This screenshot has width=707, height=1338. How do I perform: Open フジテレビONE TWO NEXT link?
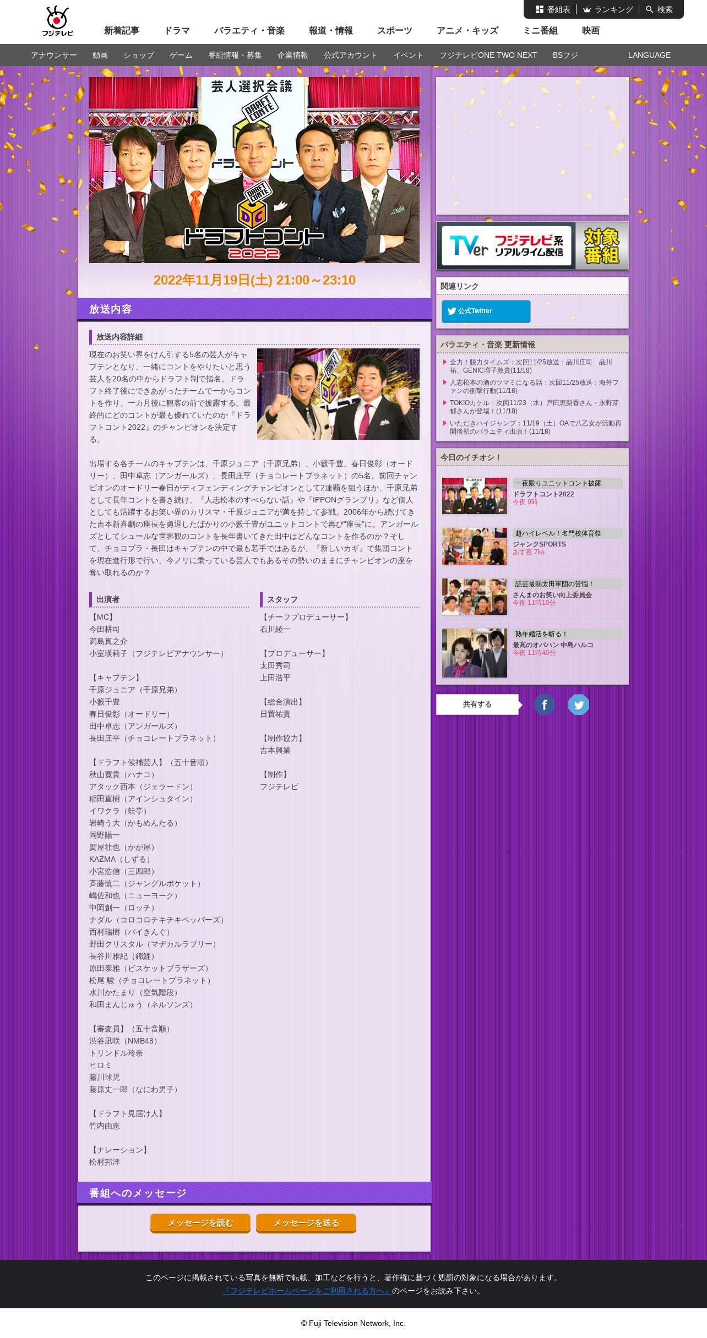[488, 55]
